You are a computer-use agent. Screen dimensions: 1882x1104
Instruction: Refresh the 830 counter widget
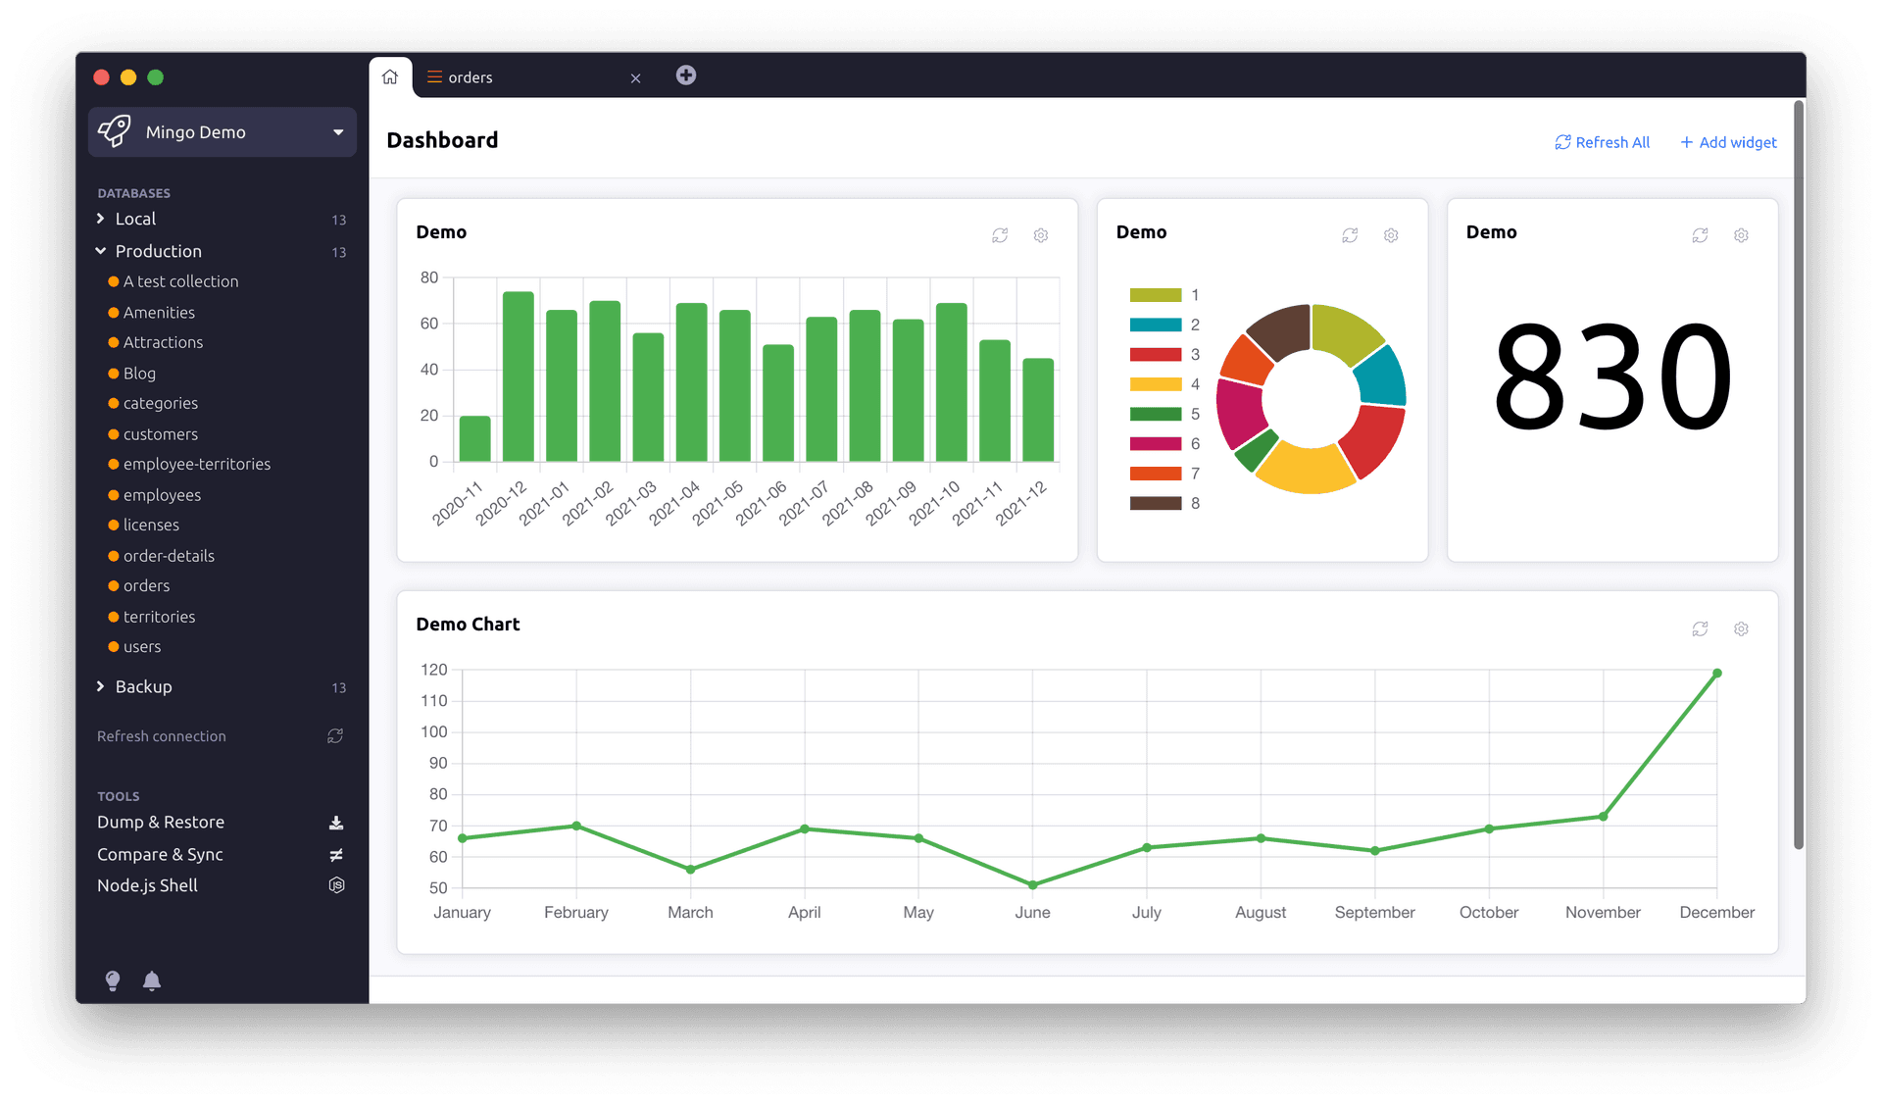[1700, 235]
